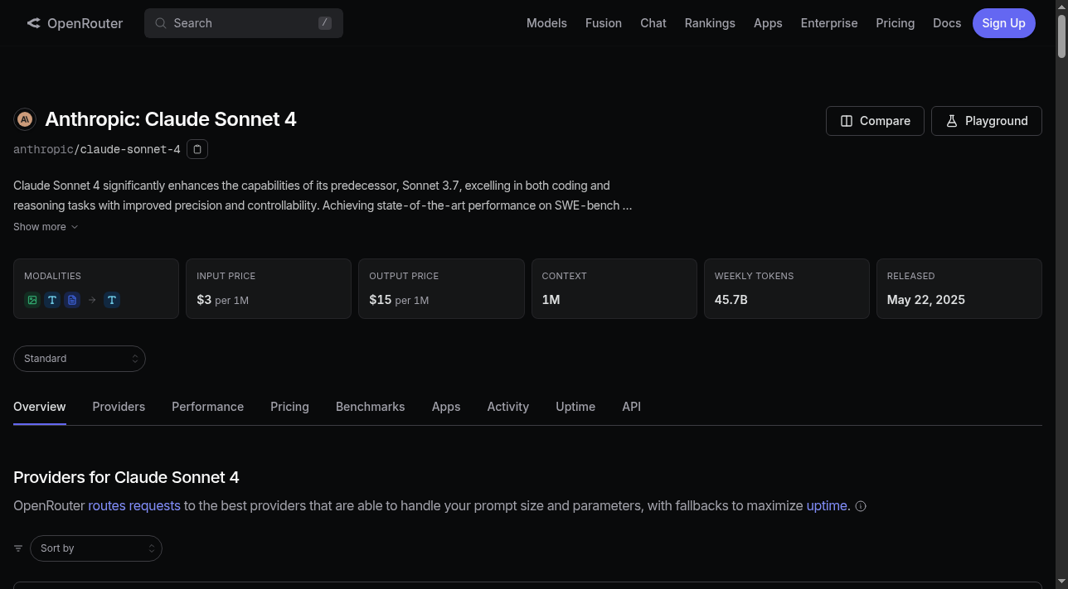Open the Performance tab

(207, 407)
